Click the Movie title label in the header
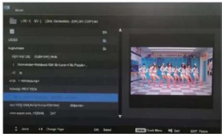This screenshot has width=222, height=134. [19, 10]
